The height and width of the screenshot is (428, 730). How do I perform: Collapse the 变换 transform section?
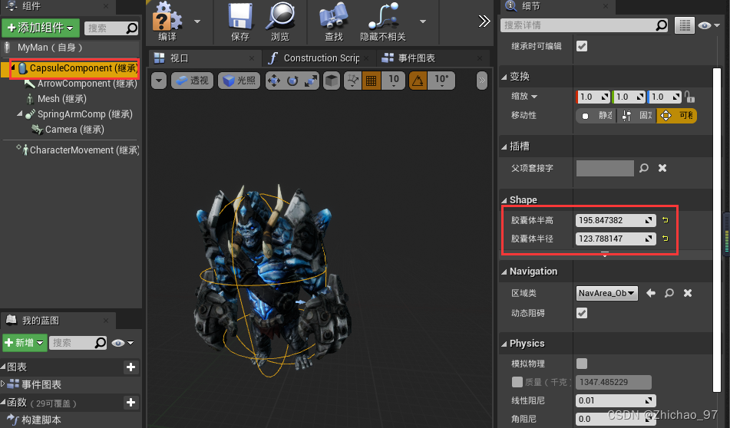point(504,77)
